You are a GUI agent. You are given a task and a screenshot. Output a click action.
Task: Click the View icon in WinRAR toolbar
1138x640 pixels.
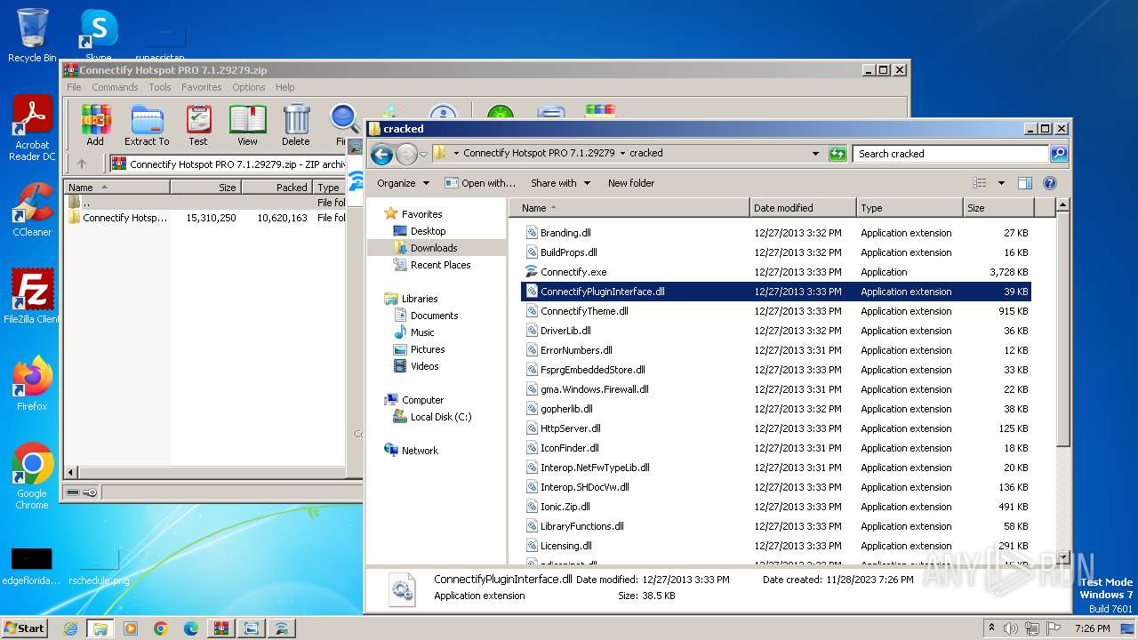click(x=247, y=124)
